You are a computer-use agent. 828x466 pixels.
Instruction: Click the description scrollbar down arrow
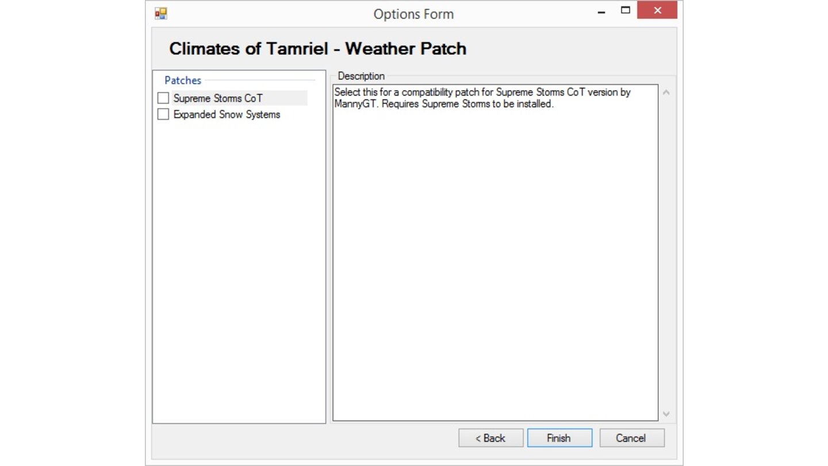pos(666,414)
